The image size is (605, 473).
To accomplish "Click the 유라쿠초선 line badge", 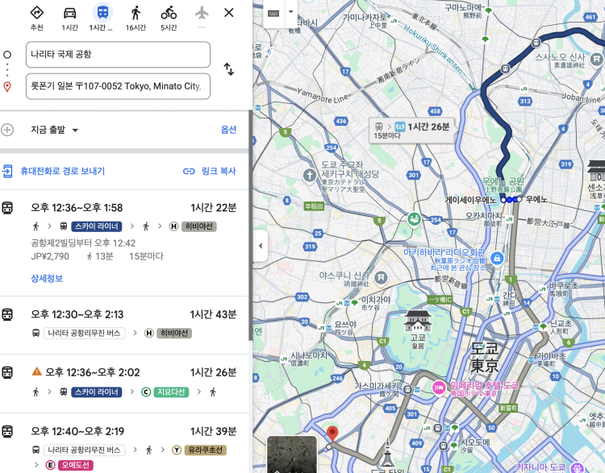I will pos(205,450).
